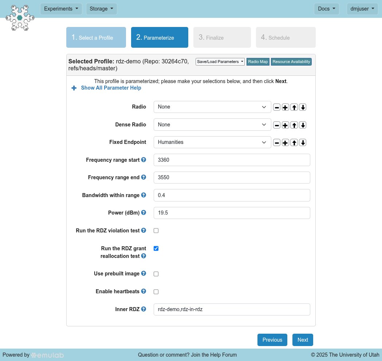Open help for Power (dBm)
This screenshot has height=361, width=382.
(143, 212)
